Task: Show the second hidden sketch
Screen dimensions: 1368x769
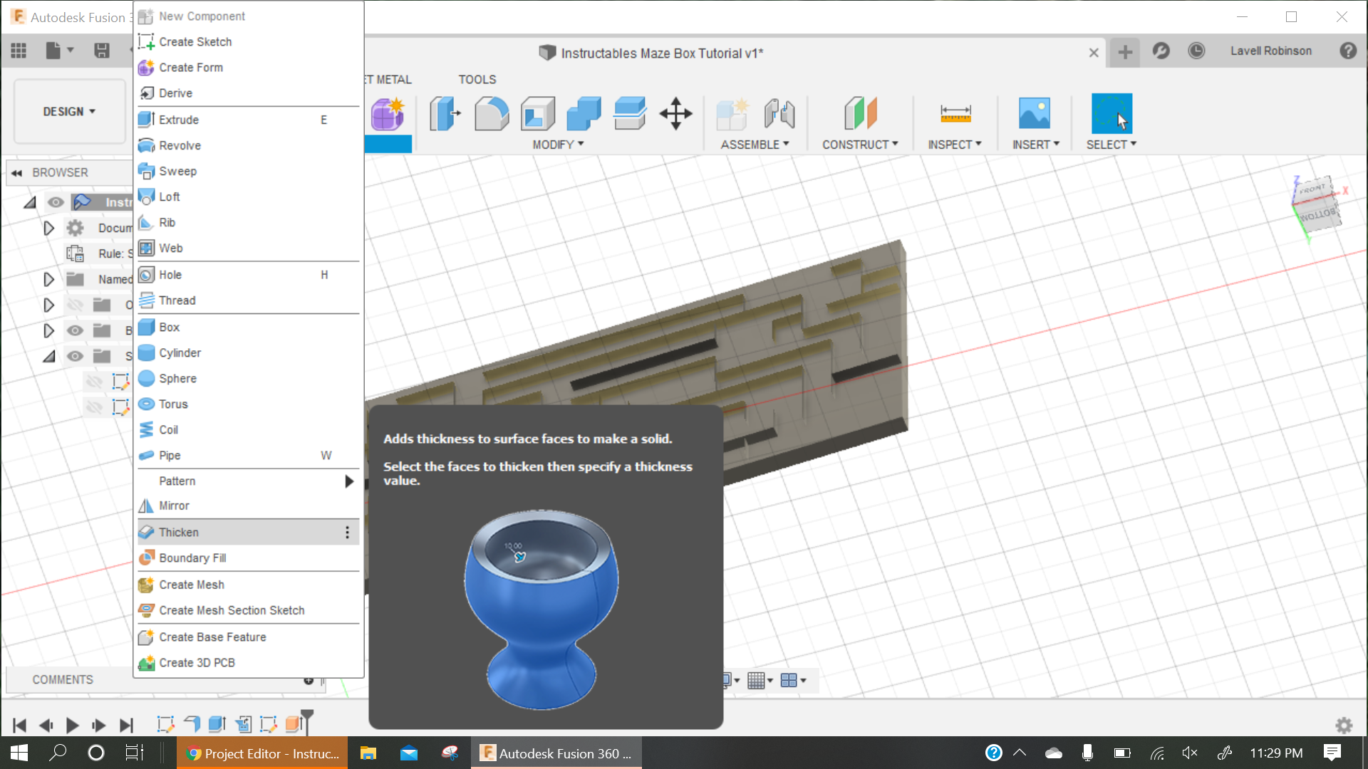Action: click(94, 407)
